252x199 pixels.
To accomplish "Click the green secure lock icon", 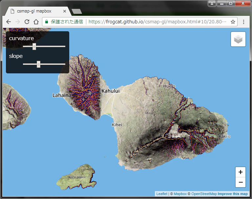I will coord(47,22).
